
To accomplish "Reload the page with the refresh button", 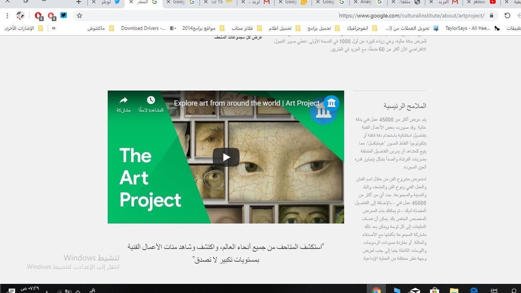I will (507, 16).
